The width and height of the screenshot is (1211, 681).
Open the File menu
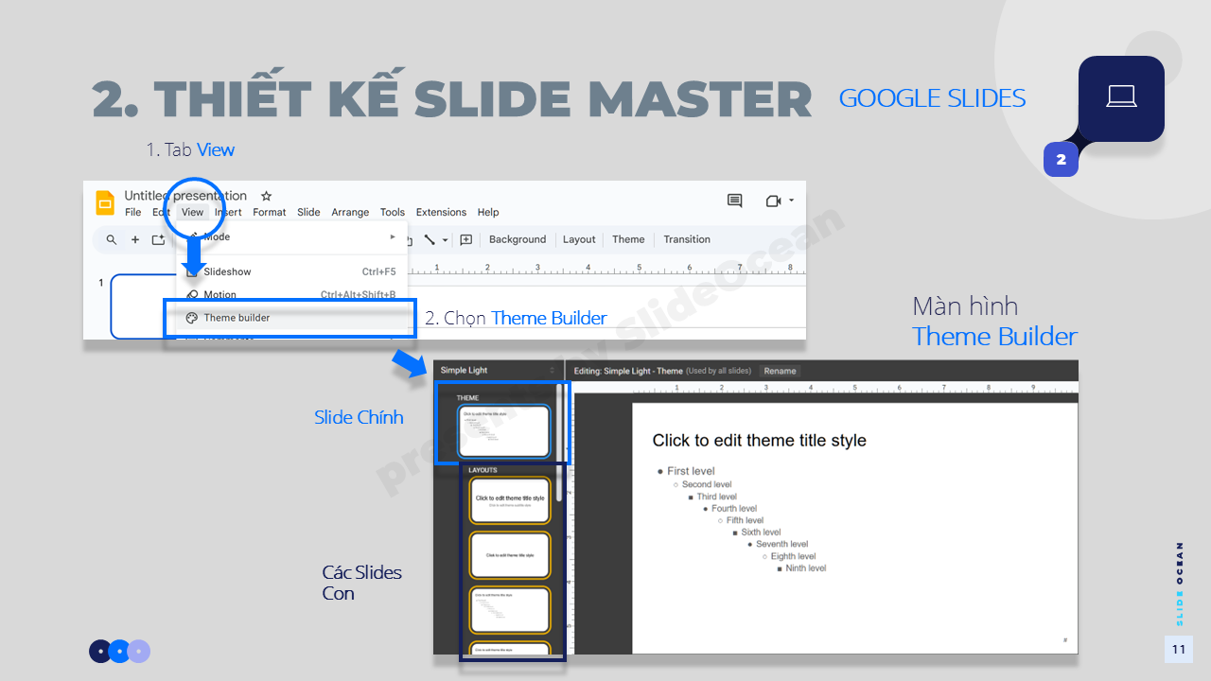click(x=133, y=213)
